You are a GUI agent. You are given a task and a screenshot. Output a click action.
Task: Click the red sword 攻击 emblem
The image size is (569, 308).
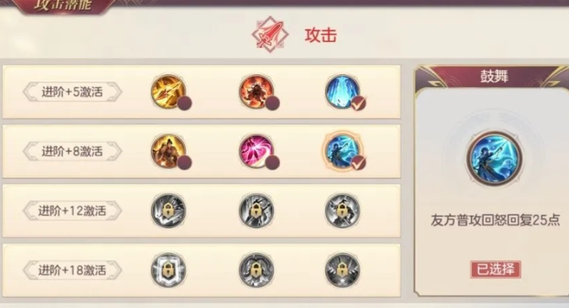[x=270, y=34]
